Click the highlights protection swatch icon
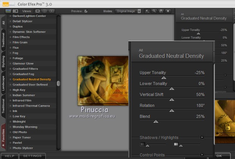Viewport: 235px width, 159px height. [176, 144]
